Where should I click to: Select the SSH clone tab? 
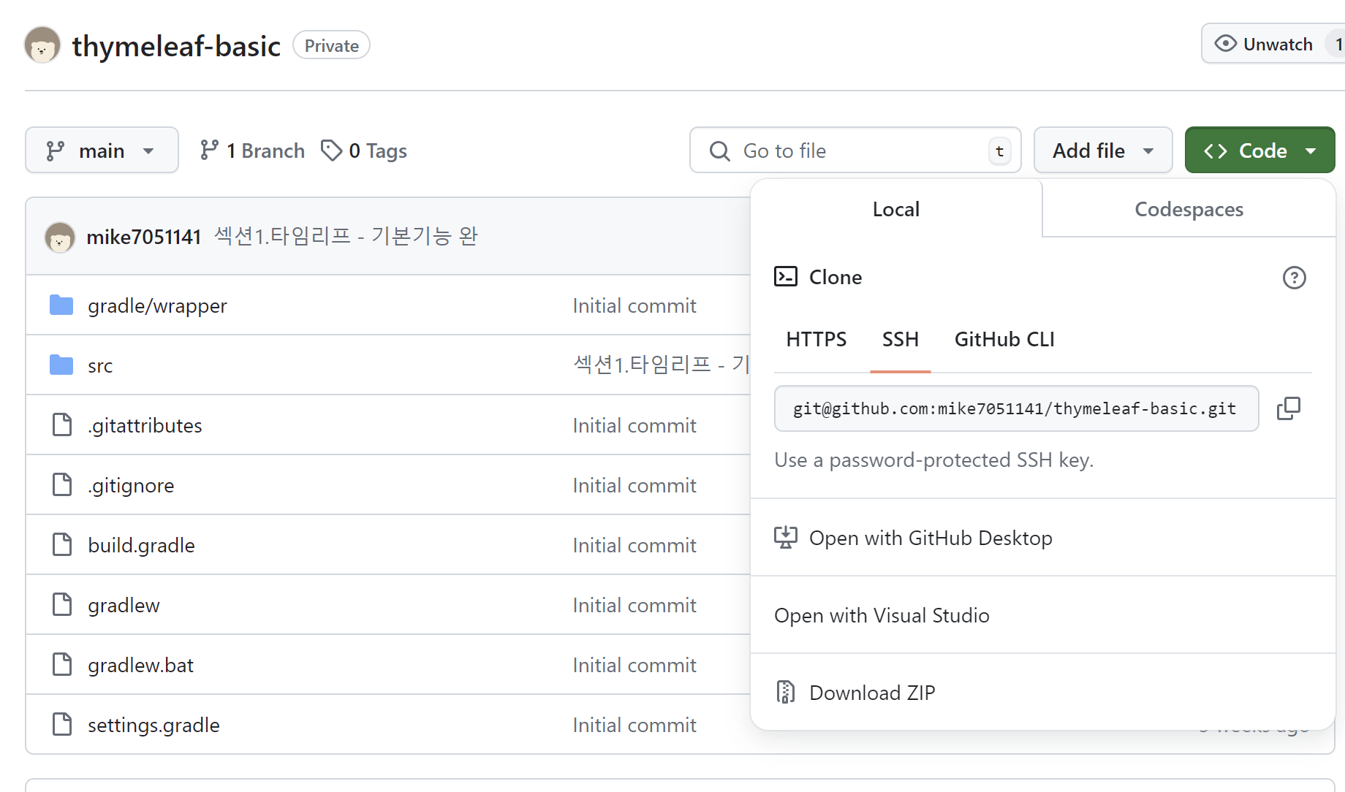[900, 339]
